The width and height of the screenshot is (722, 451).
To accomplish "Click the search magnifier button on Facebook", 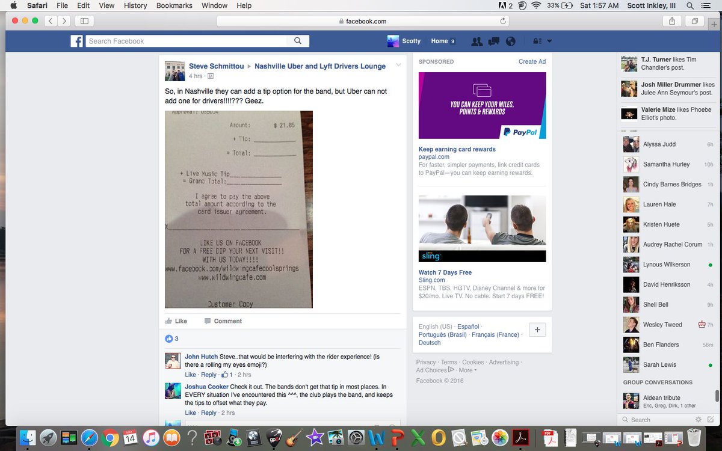I will click(298, 41).
